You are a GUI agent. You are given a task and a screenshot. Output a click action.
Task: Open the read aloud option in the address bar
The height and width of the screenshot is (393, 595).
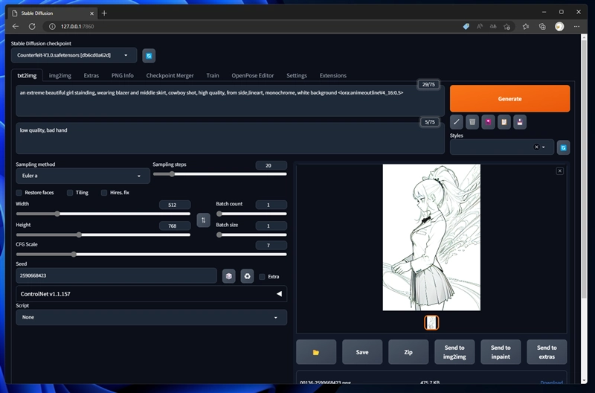point(480,26)
